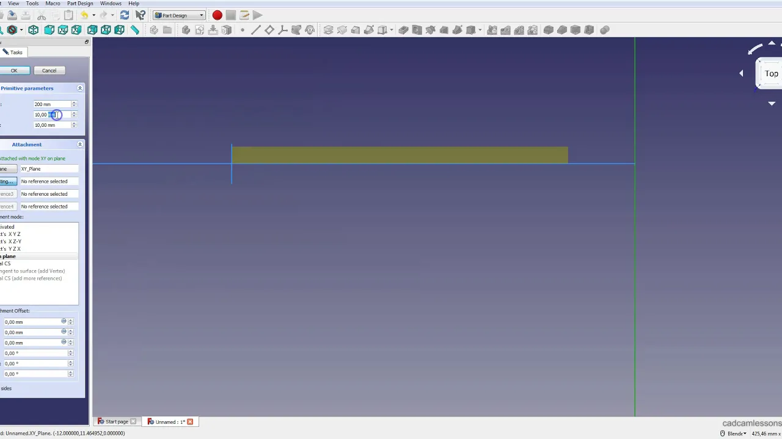Click the yellow undo arrow icon
The width and height of the screenshot is (782, 439).
[x=84, y=15]
